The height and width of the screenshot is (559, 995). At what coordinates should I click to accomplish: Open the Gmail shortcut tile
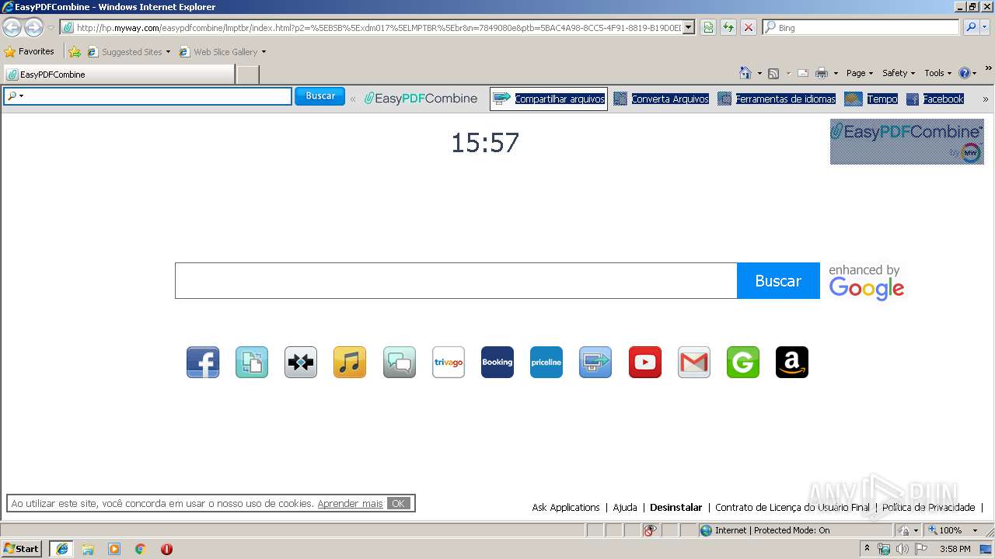pos(694,363)
